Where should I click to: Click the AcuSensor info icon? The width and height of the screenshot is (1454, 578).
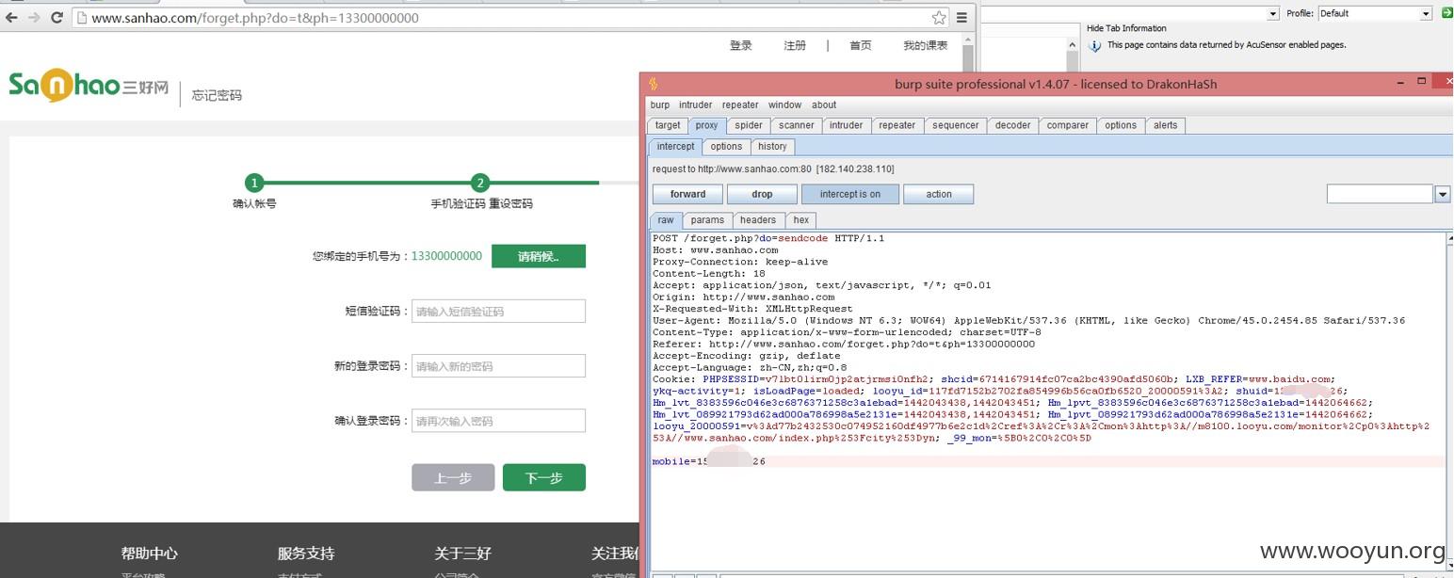click(1095, 45)
